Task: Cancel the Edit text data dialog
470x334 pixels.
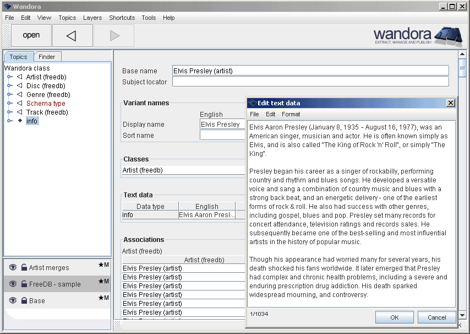Action: [436, 317]
